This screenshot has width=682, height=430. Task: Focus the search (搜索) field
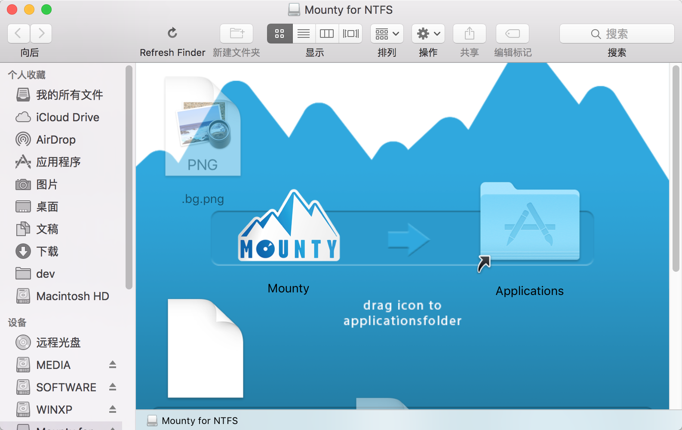point(617,34)
